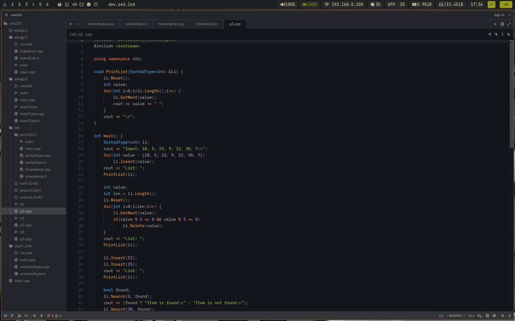The width and height of the screenshot is (515, 321).
Task: Expand the sortLi(Lnk) folder
Action: coord(33,183)
